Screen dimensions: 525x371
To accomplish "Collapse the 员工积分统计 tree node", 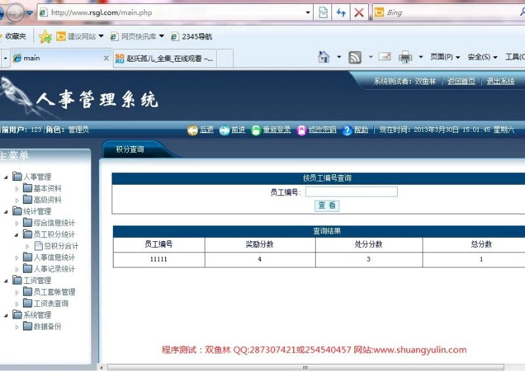I will point(16,235).
